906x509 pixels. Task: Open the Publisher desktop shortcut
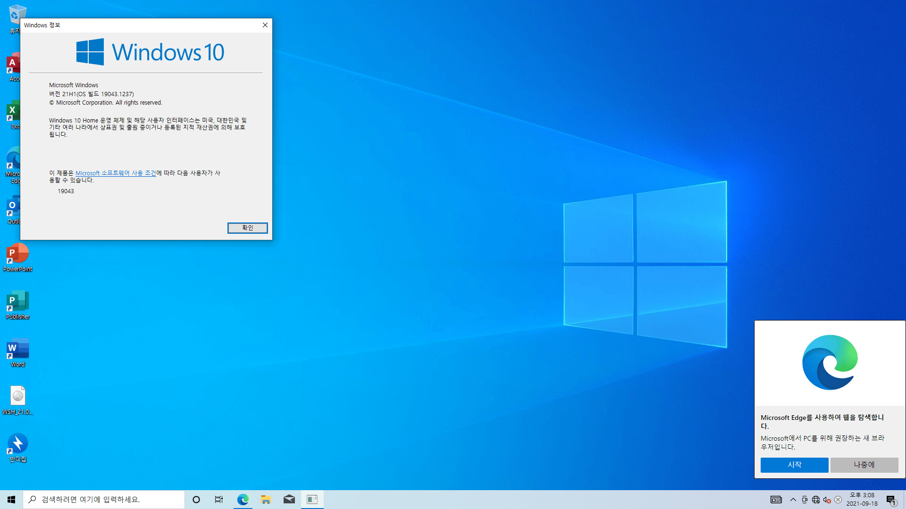pyautogui.click(x=18, y=305)
